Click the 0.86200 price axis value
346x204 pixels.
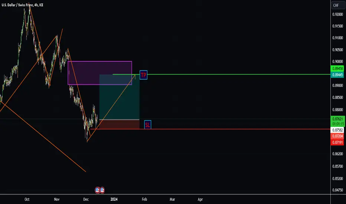point(337,154)
